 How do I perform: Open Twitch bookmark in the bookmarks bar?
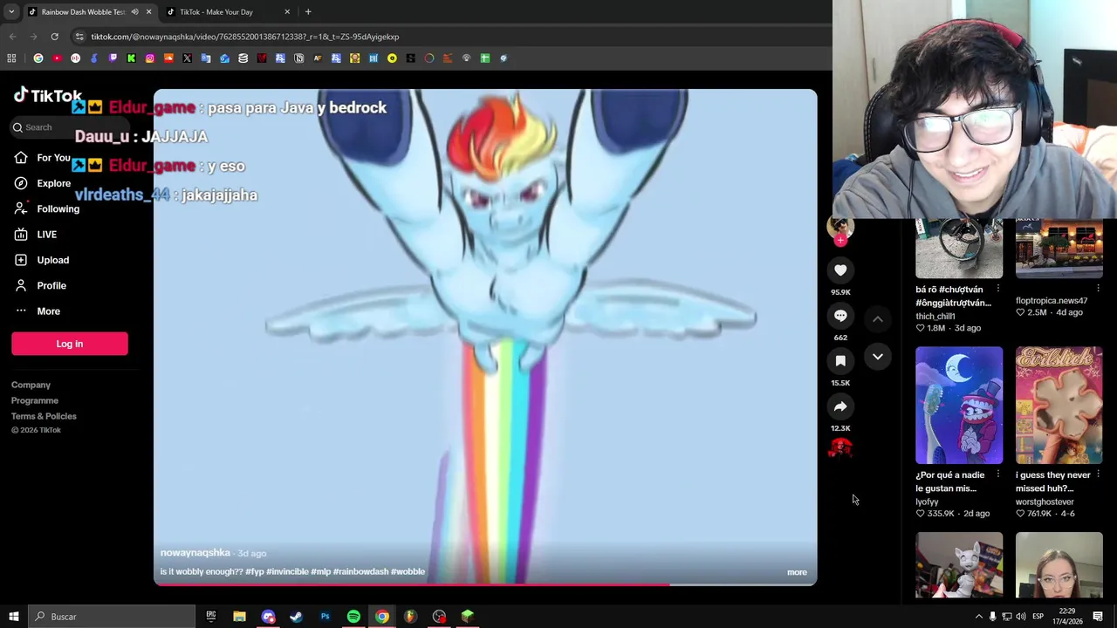point(113,58)
